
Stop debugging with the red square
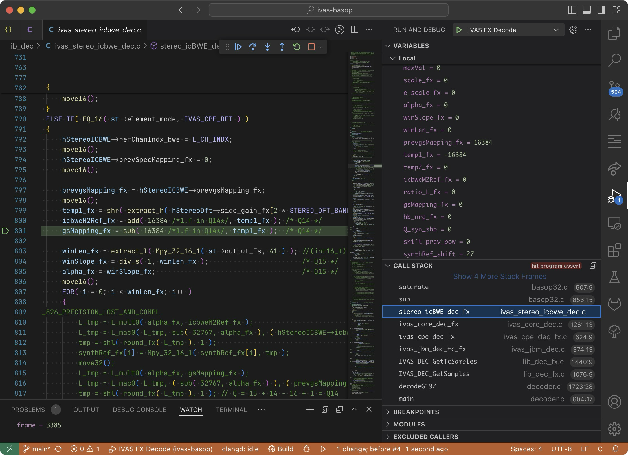tap(311, 47)
